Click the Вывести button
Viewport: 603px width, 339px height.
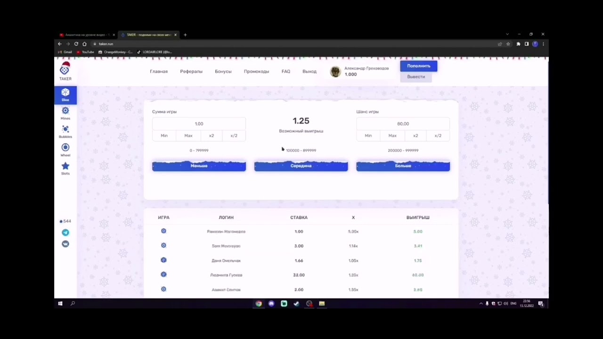(416, 77)
